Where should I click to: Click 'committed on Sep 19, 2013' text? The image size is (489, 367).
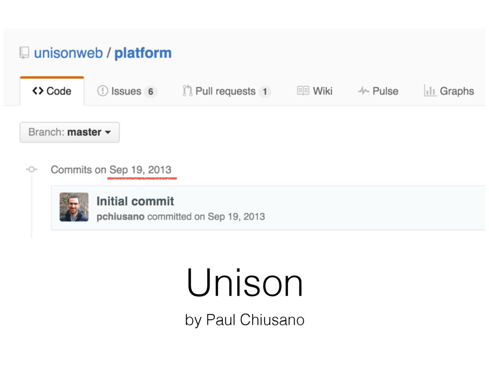click(206, 216)
